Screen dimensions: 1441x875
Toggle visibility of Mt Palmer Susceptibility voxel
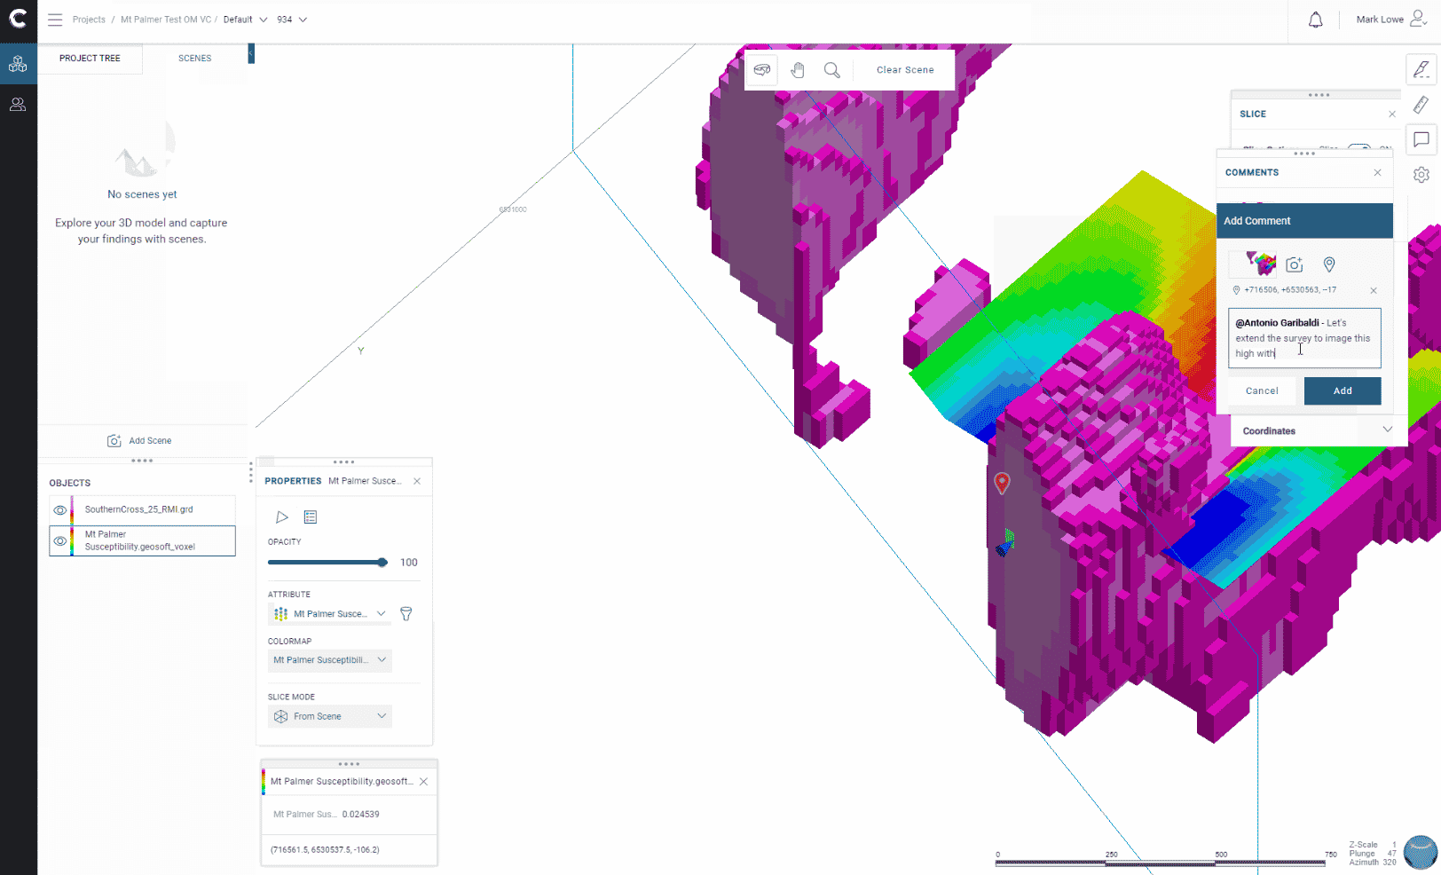pos(60,540)
